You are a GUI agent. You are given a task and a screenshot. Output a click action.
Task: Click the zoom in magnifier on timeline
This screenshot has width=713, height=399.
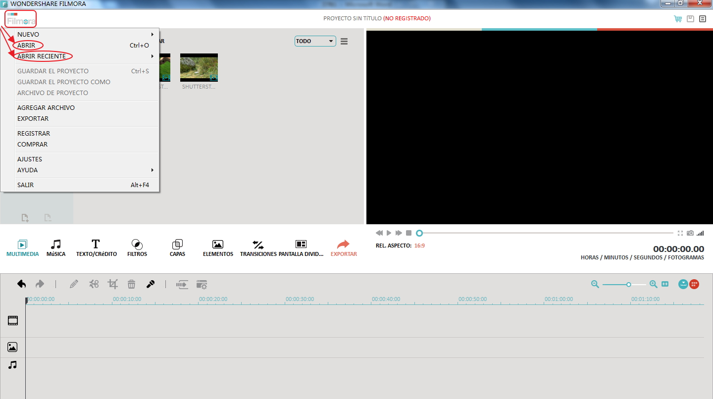[654, 284]
